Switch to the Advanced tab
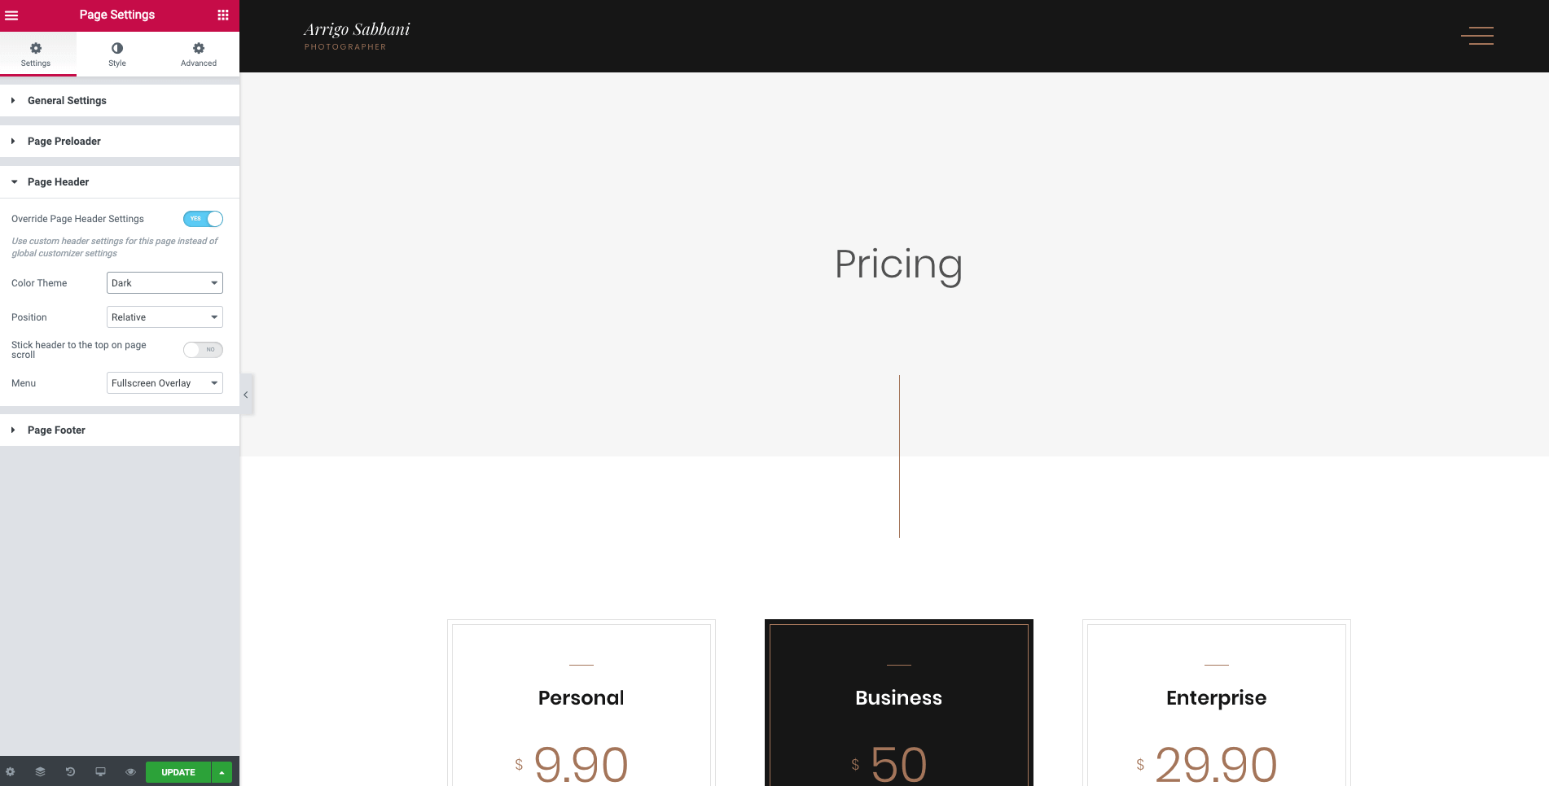This screenshot has width=1549, height=786. click(199, 55)
